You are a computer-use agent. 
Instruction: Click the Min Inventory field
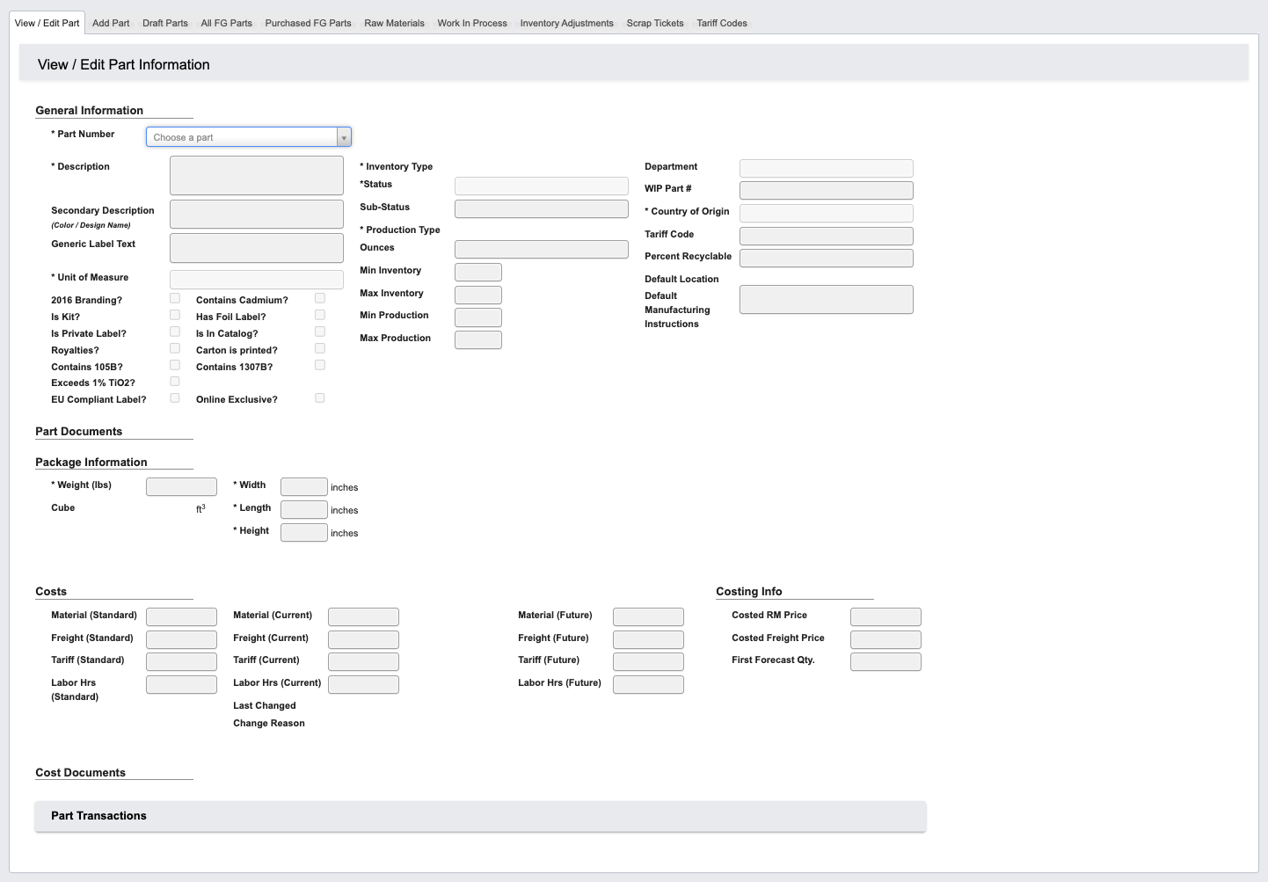tap(478, 272)
